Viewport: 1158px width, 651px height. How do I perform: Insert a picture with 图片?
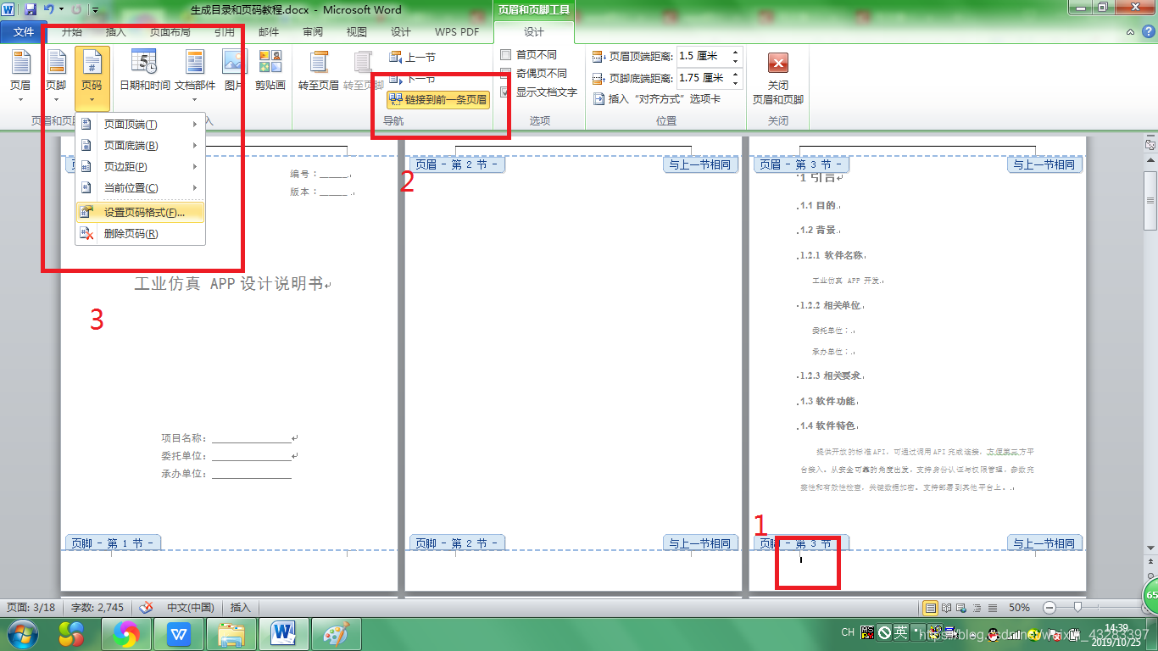(x=234, y=70)
